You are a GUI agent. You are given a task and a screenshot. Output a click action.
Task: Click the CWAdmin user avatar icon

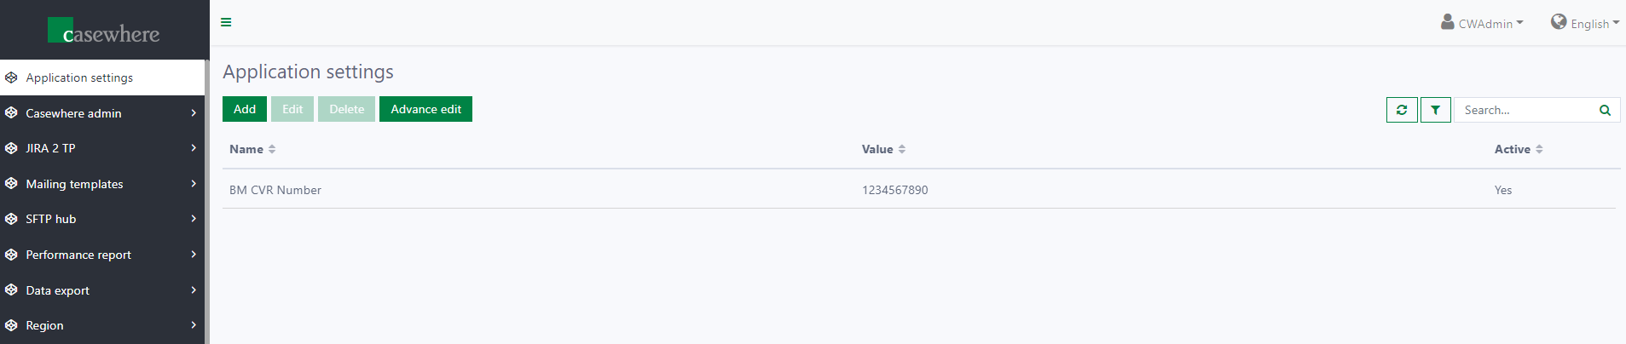1448,22
